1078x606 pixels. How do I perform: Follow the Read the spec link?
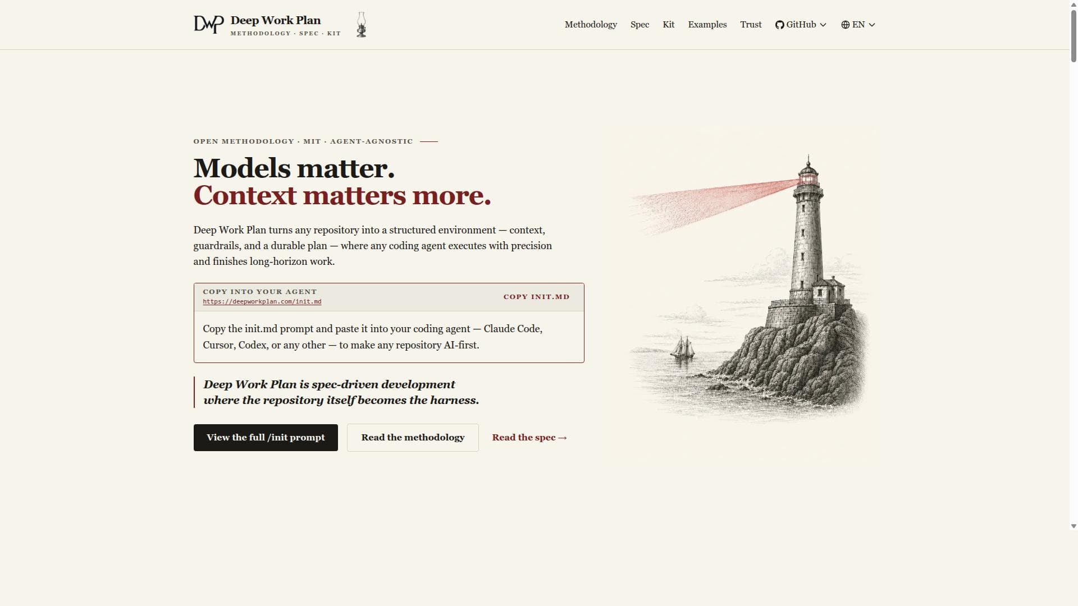point(529,438)
